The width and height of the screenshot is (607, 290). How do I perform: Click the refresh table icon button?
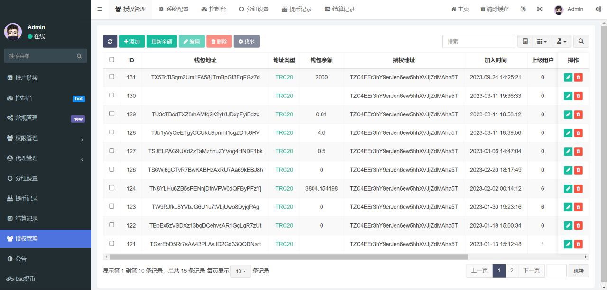point(110,42)
